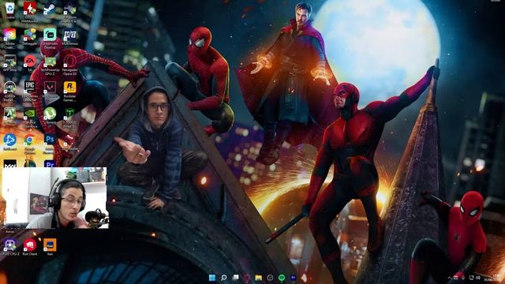Open taskbar Search
This screenshot has width=505, height=284.
coord(223,278)
